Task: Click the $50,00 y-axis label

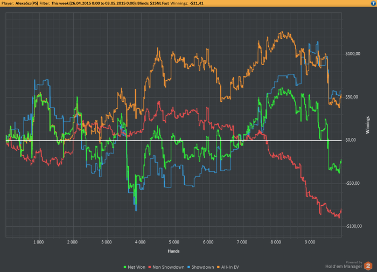Action: point(352,97)
